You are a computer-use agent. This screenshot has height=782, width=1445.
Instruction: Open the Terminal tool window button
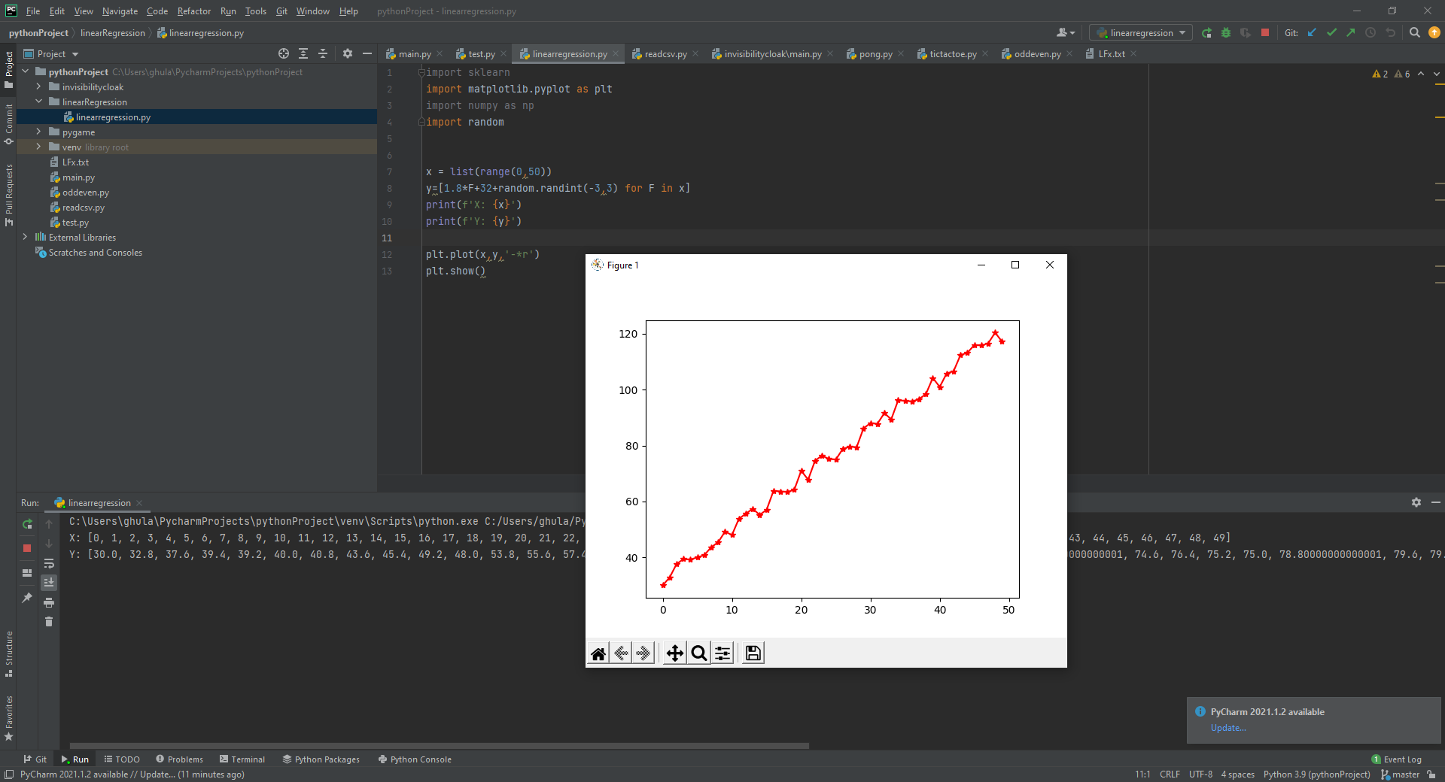pyautogui.click(x=242, y=759)
